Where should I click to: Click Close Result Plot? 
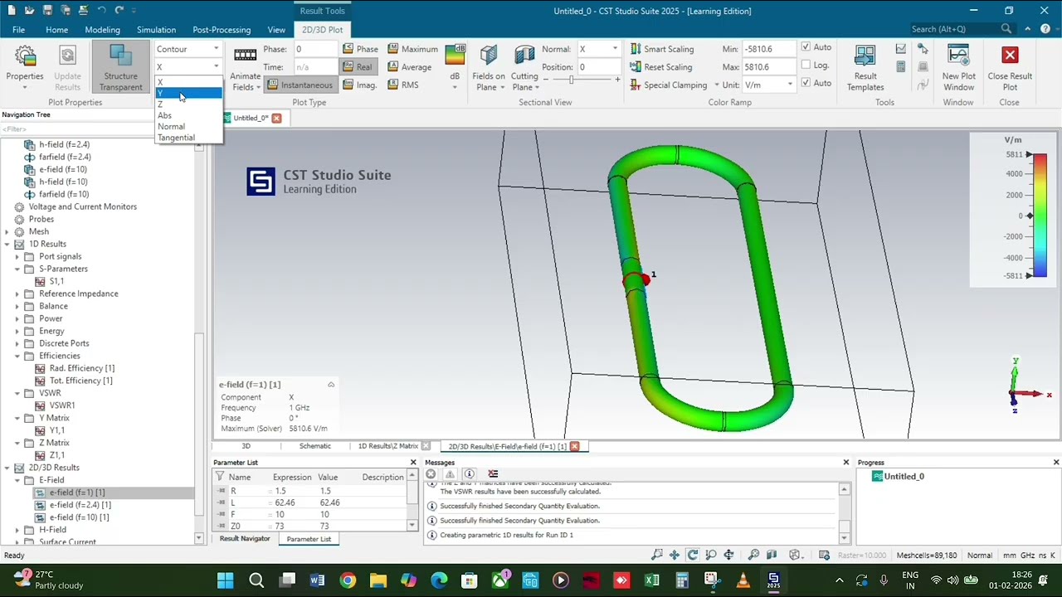point(1010,68)
